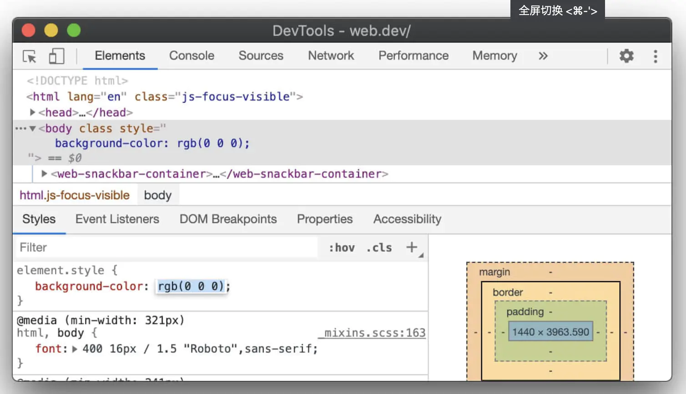
Task: Activate the inspect element picker icon
Action: (x=30, y=56)
